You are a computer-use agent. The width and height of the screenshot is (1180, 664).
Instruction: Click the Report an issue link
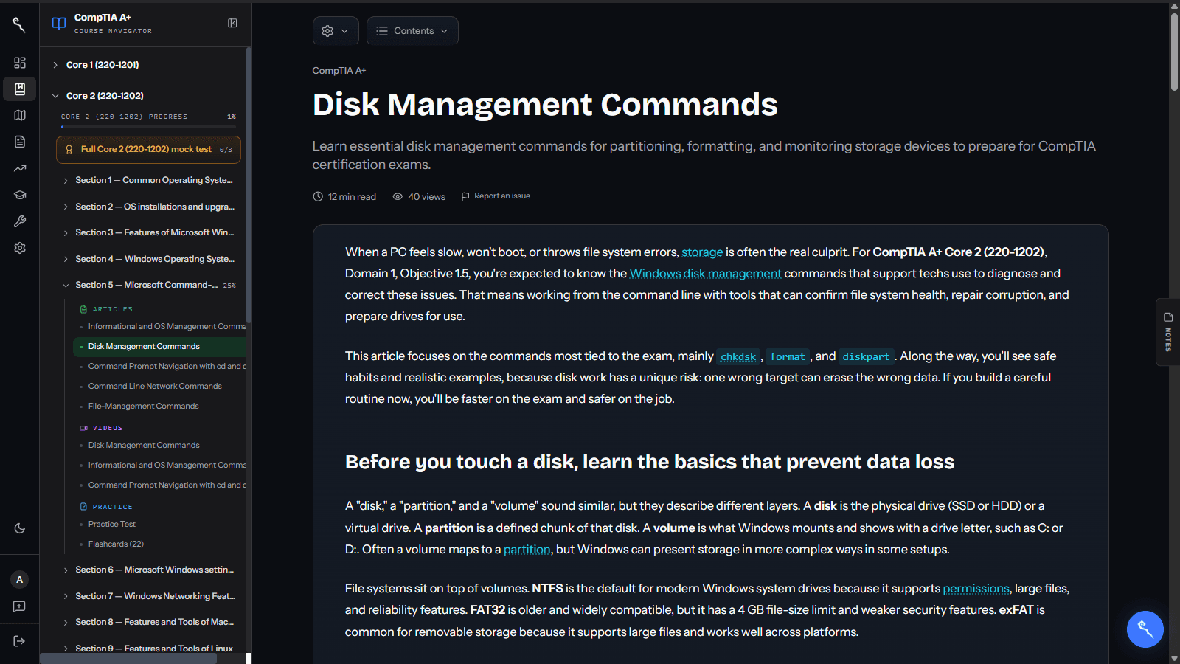point(496,196)
